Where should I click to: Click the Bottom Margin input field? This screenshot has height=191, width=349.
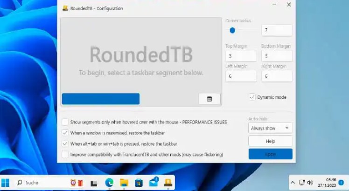click(x=277, y=56)
